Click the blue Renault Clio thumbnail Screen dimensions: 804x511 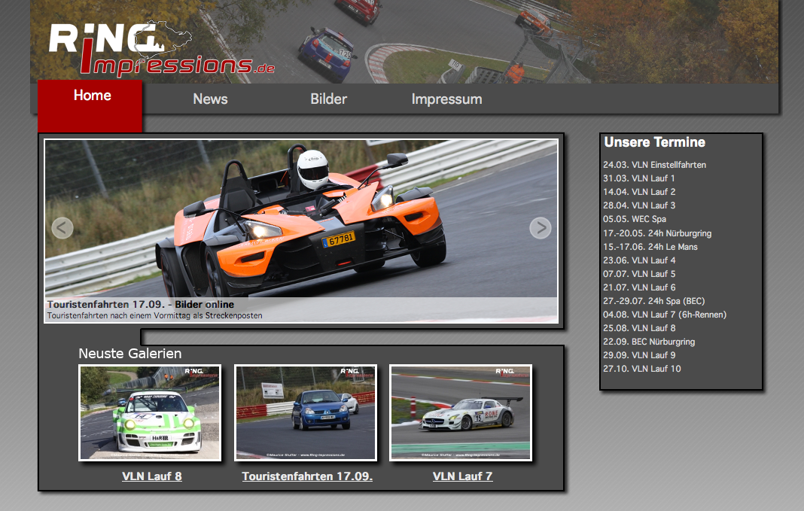click(306, 412)
